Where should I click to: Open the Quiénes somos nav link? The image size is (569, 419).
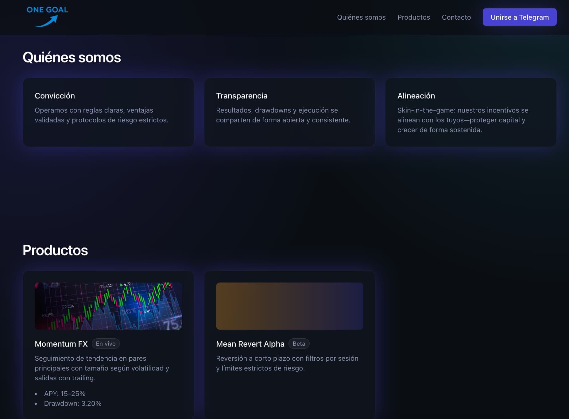pyautogui.click(x=361, y=17)
